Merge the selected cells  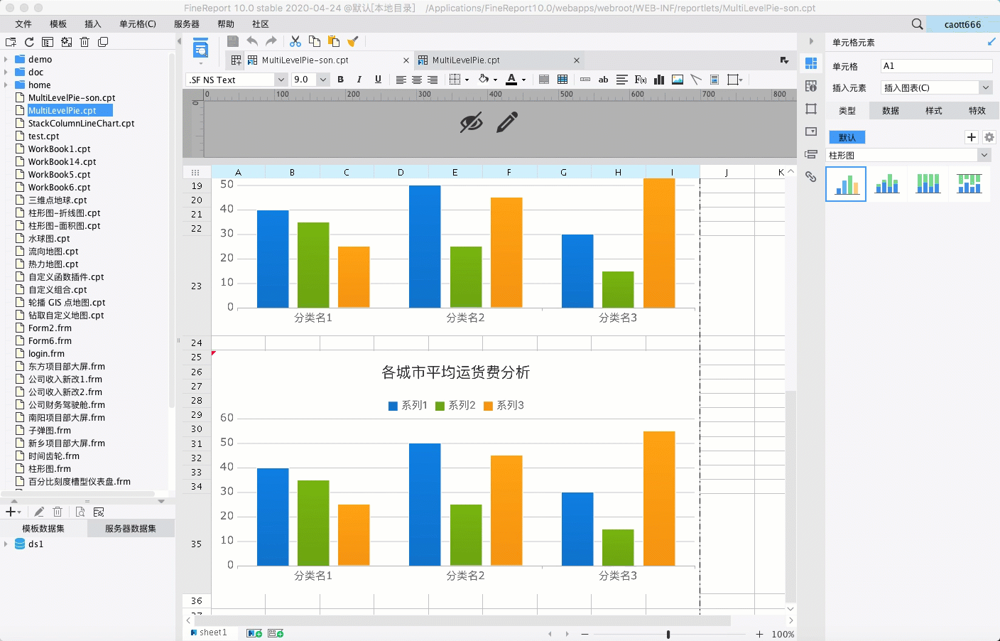coord(544,80)
